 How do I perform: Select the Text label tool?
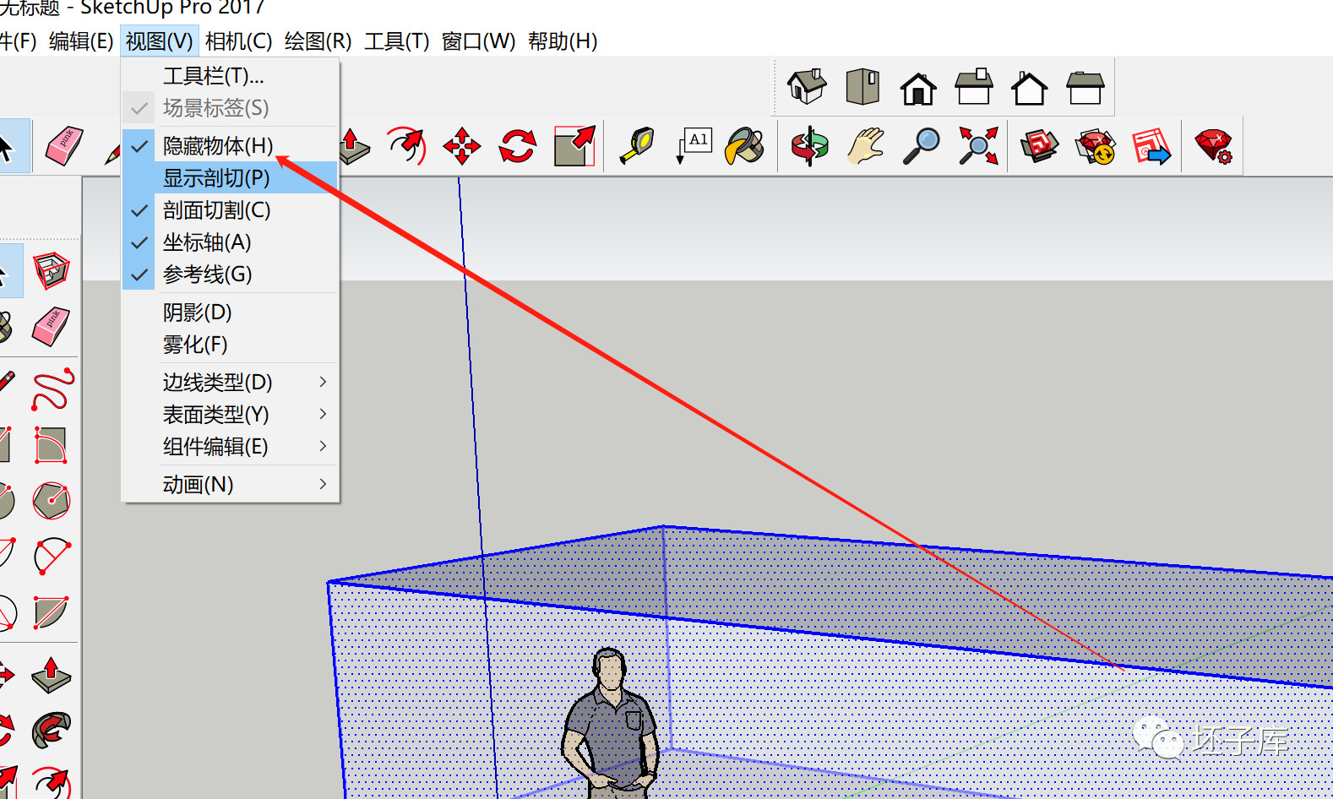coord(694,146)
